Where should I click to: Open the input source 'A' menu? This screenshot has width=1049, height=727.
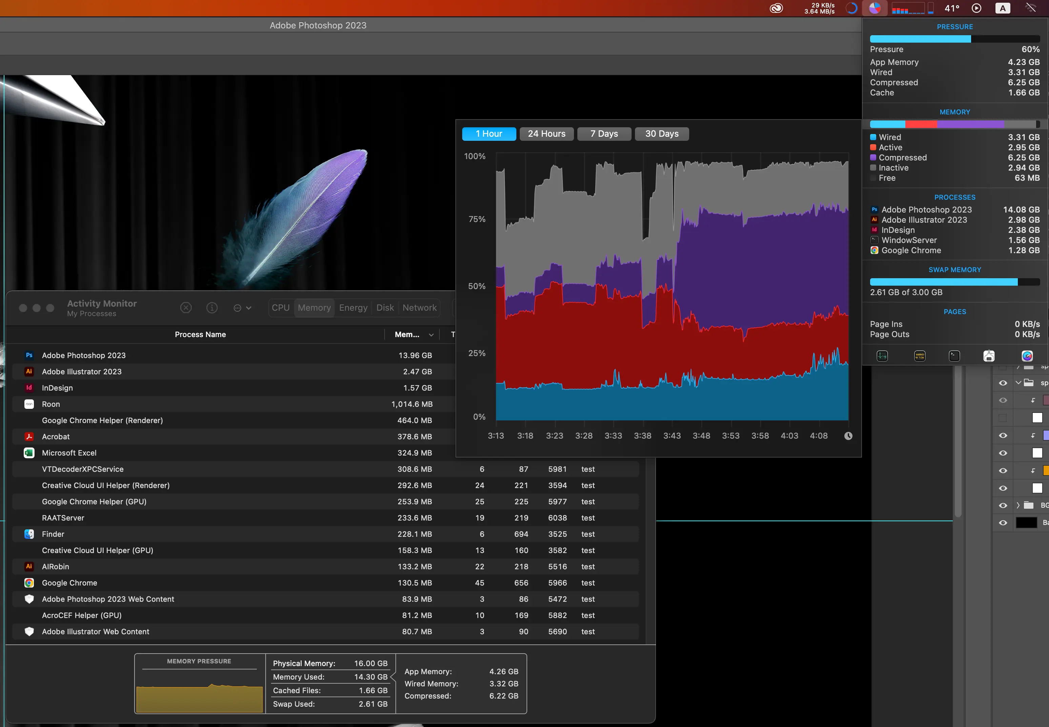click(x=1003, y=8)
